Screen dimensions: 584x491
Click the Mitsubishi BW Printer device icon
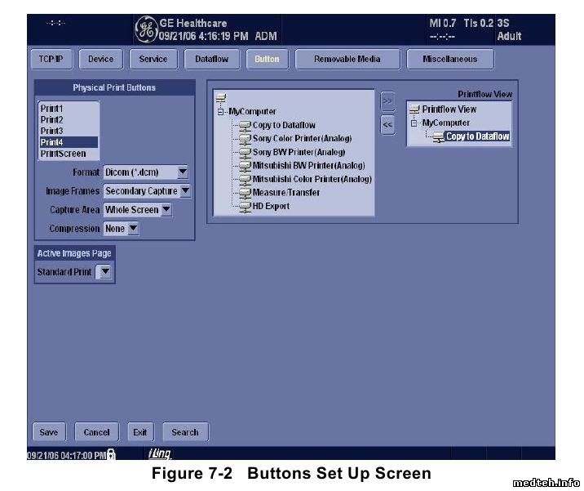(x=246, y=166)
